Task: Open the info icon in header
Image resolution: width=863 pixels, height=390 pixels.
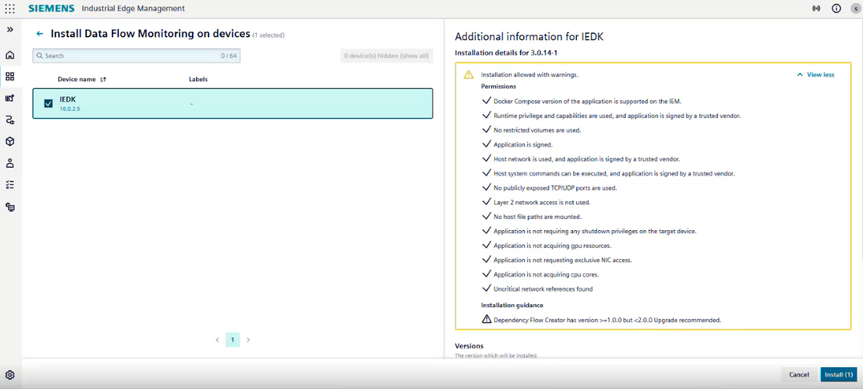Action: coord(836,9)
